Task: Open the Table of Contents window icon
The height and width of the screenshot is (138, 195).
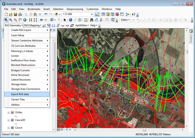Action: coord(103,14)
